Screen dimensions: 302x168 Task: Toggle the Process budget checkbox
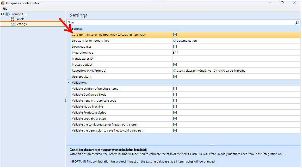(175, 65)
